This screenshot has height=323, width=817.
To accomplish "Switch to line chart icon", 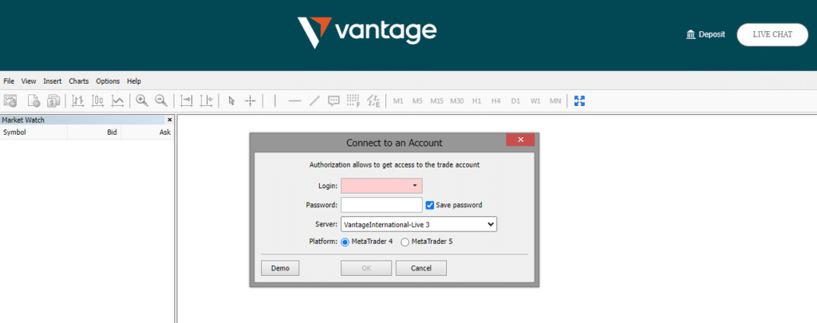I will (118, 100).
